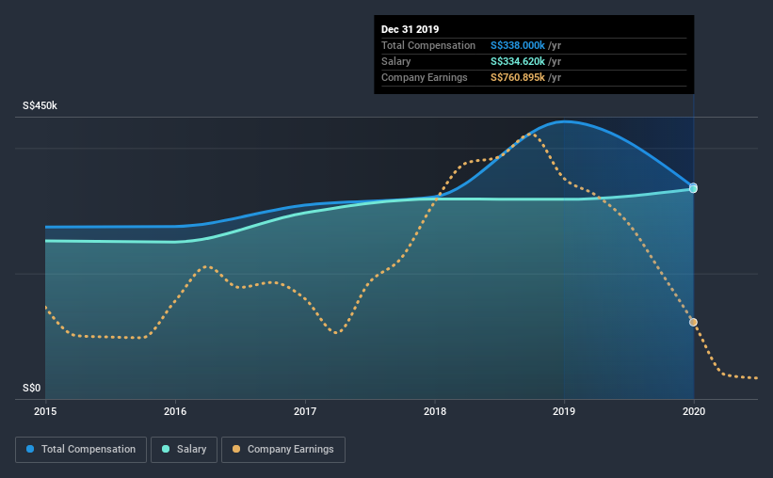Click the 2019 x-axis label
This screenshot has width=773, height=478.
[564, 411]
